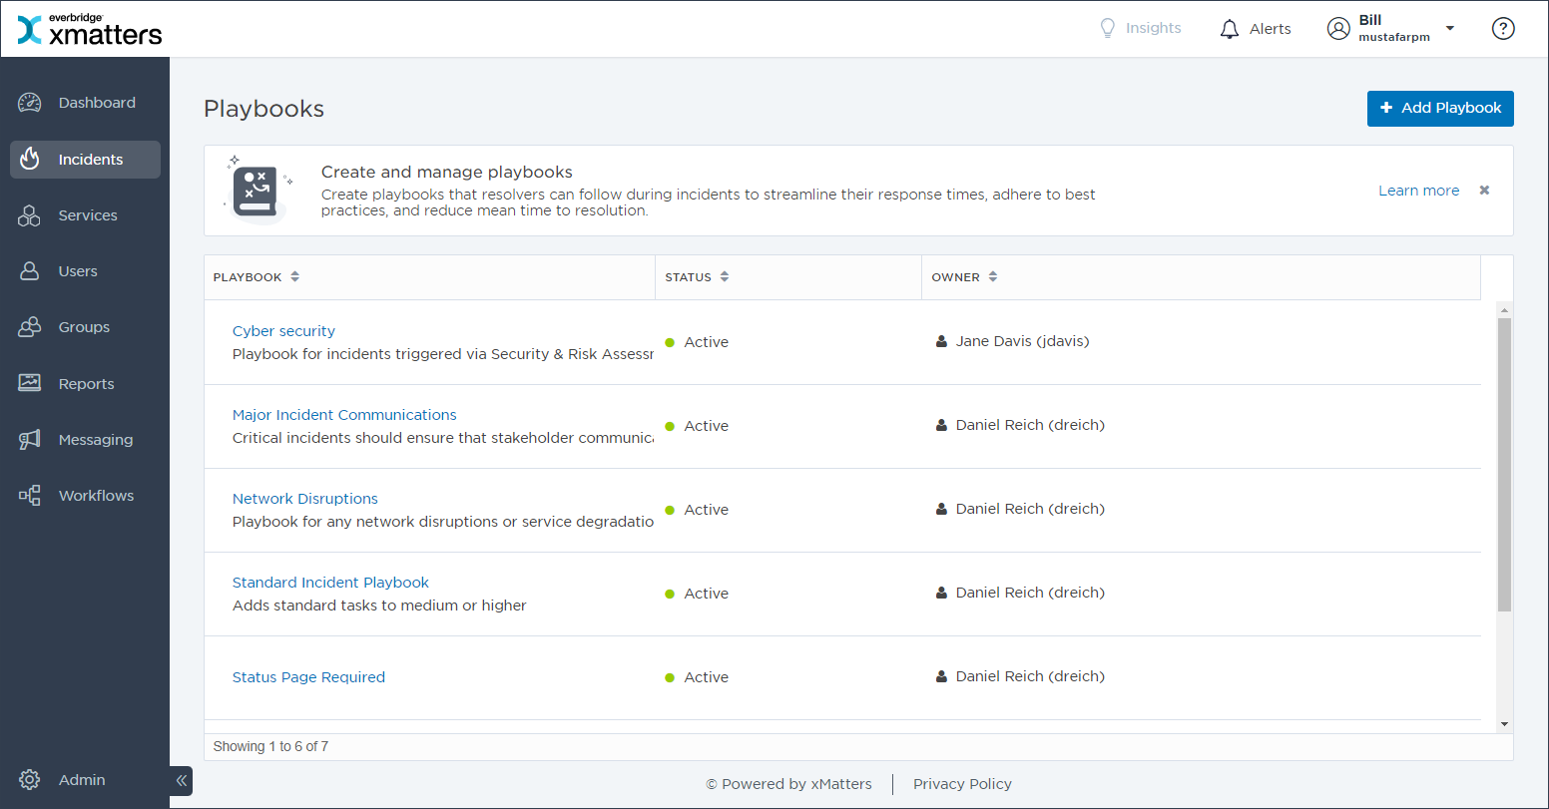This screenshot has width=1549, height=809.
Task: Click the playbook book illustration in the banner
Action: coord(258,190)
